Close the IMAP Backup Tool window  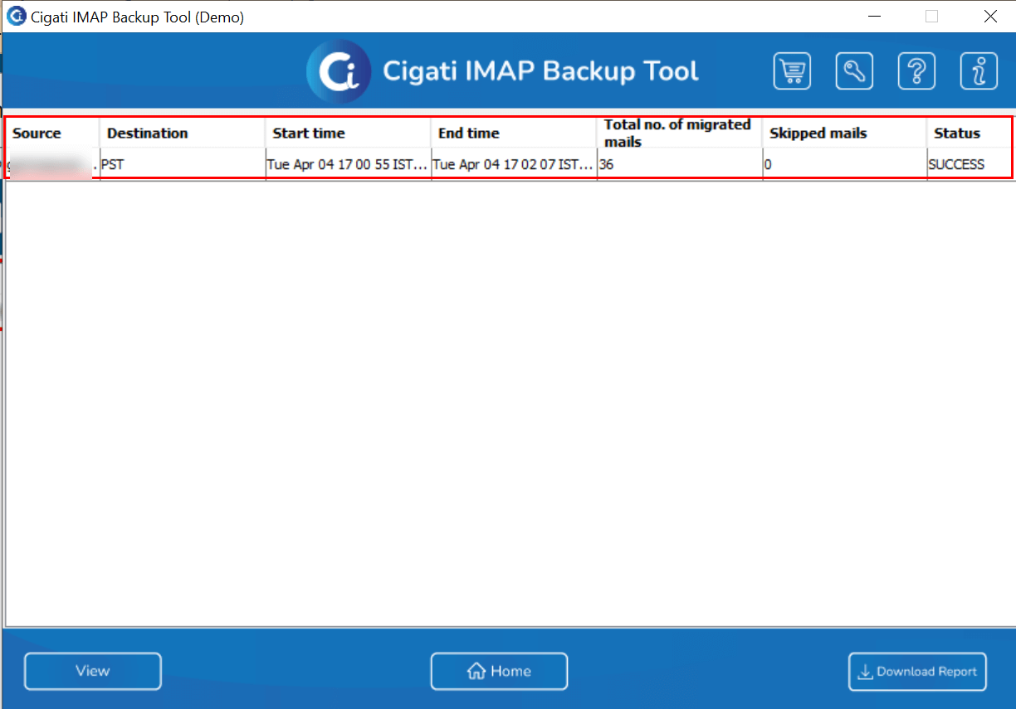coord(990,17)
